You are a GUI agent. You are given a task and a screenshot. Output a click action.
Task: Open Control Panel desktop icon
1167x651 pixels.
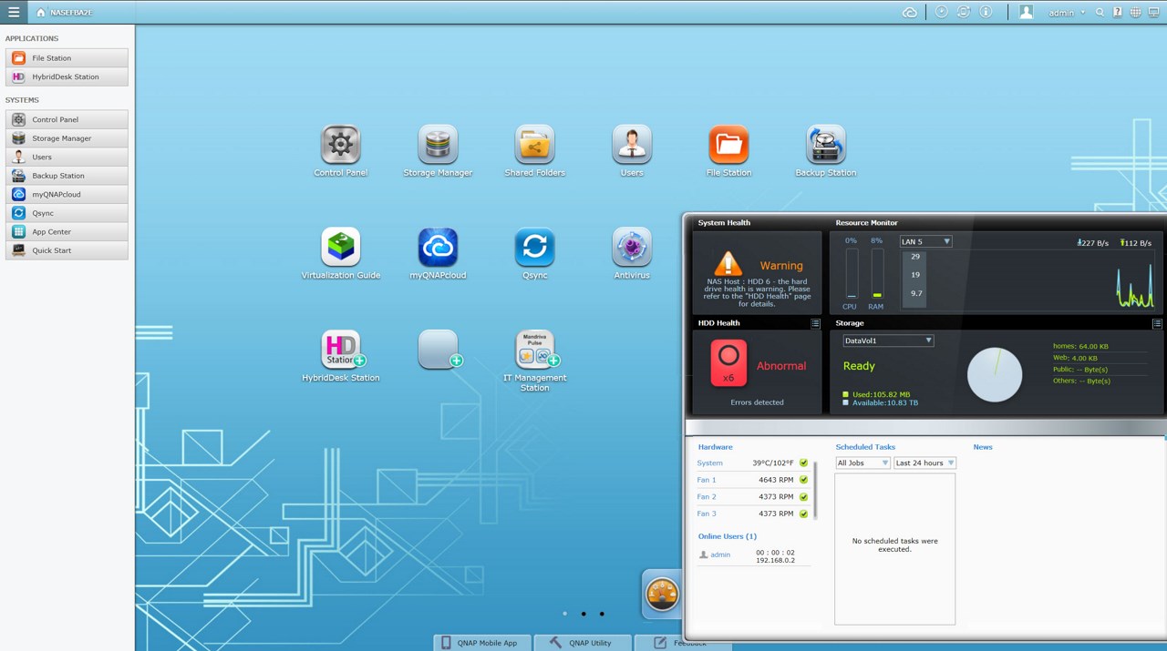pyautogui.click(x=341, y=152)
